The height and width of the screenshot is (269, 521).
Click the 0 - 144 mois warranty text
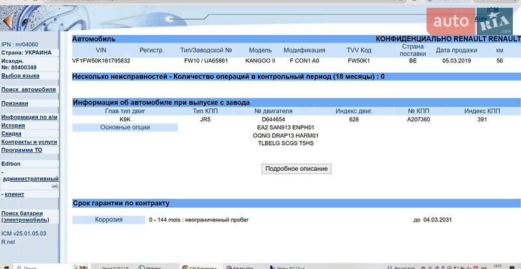[x=199, y=220]
